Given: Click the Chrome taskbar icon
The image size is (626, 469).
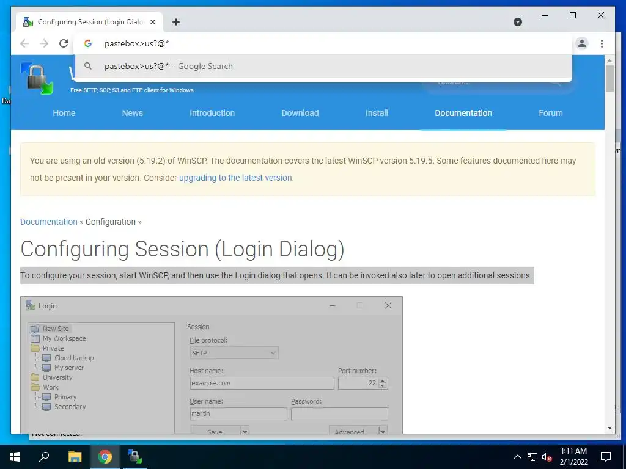Looking at the screenshot, I should click(105, 457).
